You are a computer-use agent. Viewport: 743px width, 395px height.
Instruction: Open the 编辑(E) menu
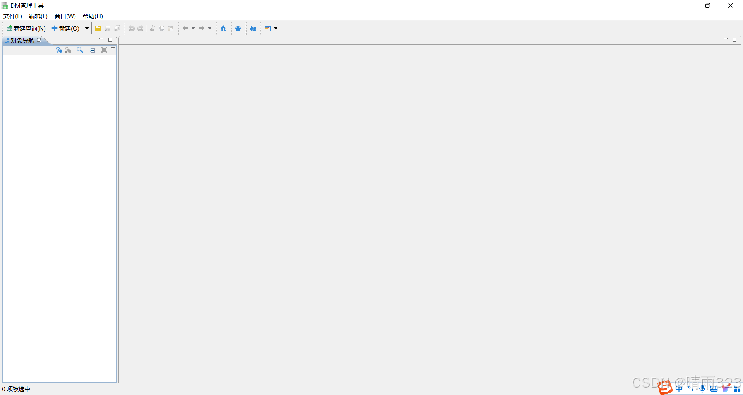click(x=38, y=16)
